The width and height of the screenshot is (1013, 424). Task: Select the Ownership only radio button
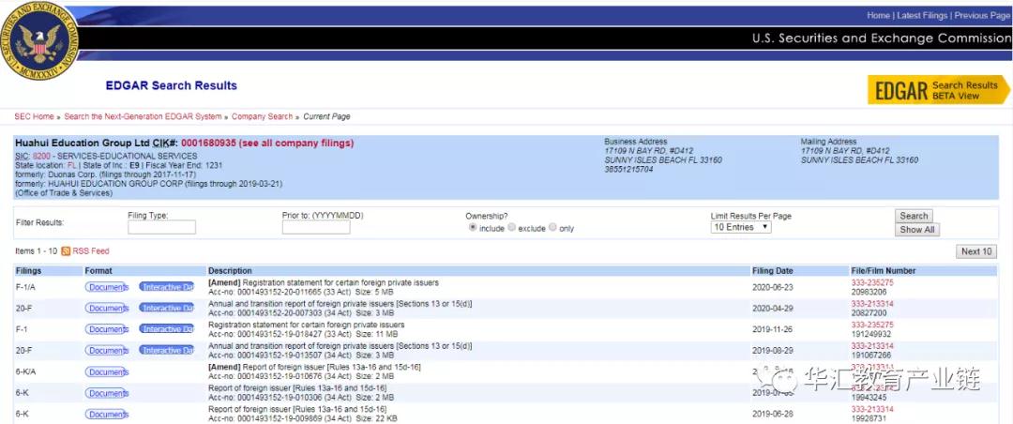552,228
